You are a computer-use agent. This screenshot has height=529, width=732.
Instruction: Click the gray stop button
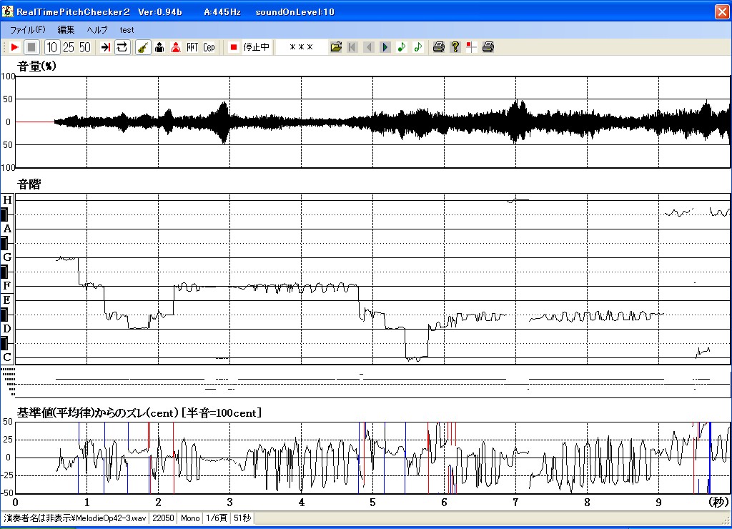click(31, 47)
